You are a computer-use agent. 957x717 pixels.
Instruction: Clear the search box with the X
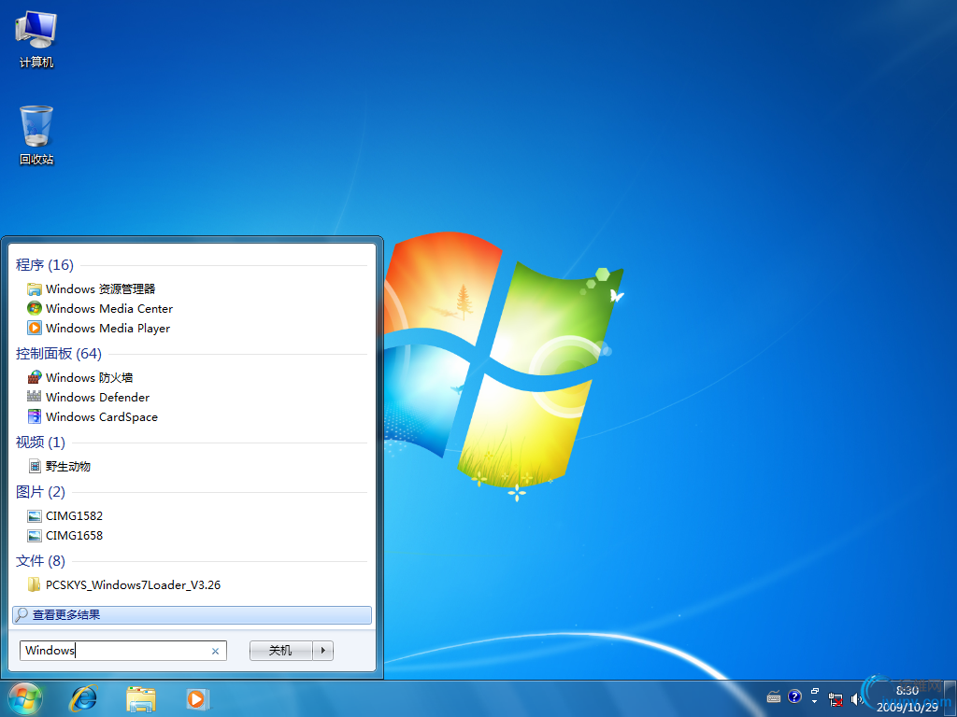point(216,651)
